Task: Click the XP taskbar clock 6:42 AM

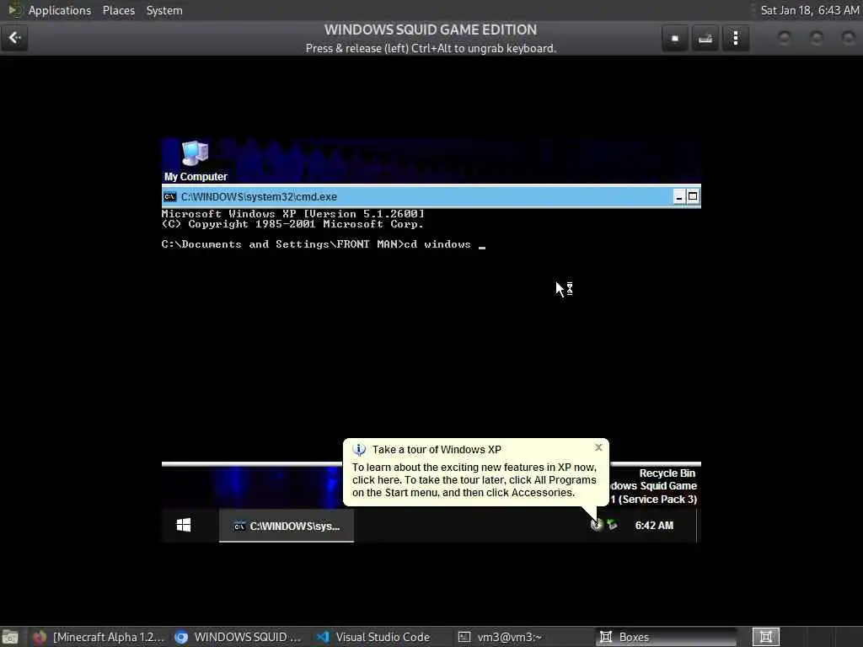Action: (x=654, y=526)
